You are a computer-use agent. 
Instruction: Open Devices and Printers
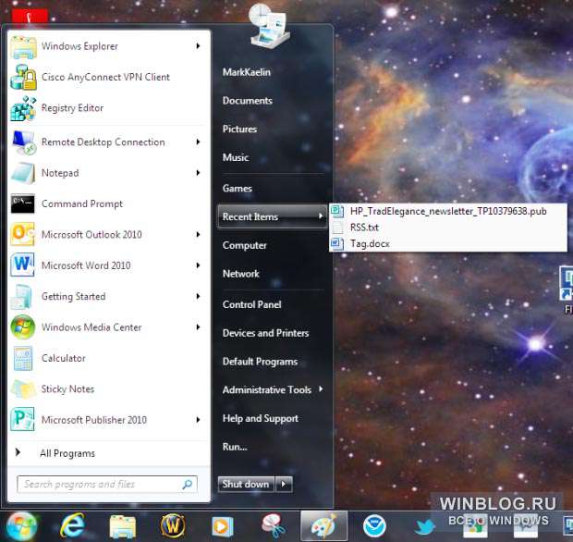[265, 333]
